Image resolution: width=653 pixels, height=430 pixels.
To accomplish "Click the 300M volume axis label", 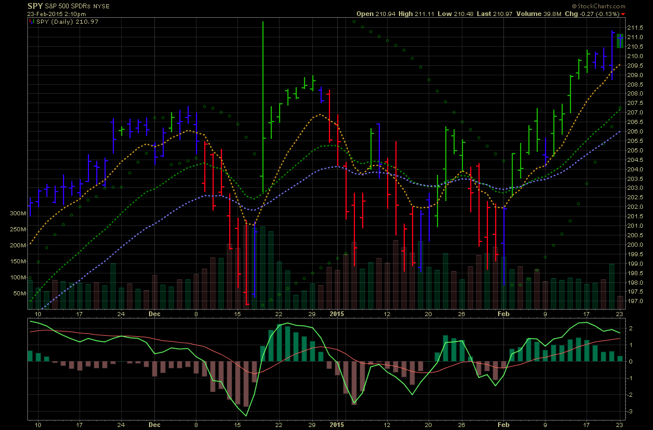I will click(x=18, y=214).
